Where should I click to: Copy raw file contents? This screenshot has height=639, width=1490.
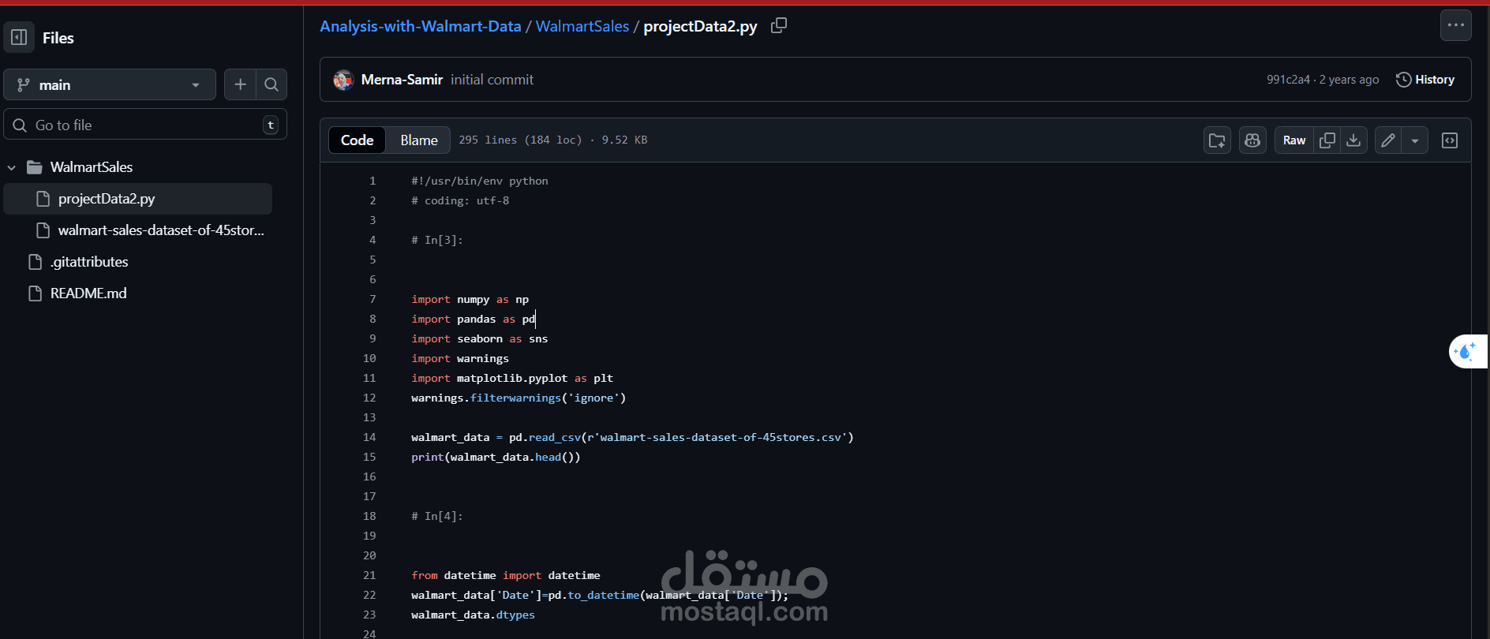1327,140
